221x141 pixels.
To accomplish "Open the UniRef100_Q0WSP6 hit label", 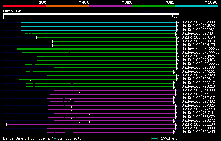I will click(198, 26).
